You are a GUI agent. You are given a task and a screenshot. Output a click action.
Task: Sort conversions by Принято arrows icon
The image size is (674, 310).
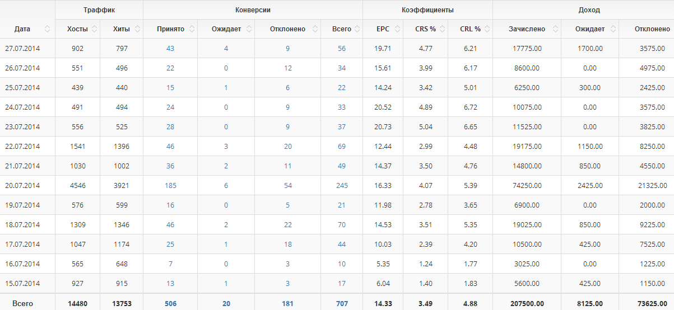(x=193, y=29)
